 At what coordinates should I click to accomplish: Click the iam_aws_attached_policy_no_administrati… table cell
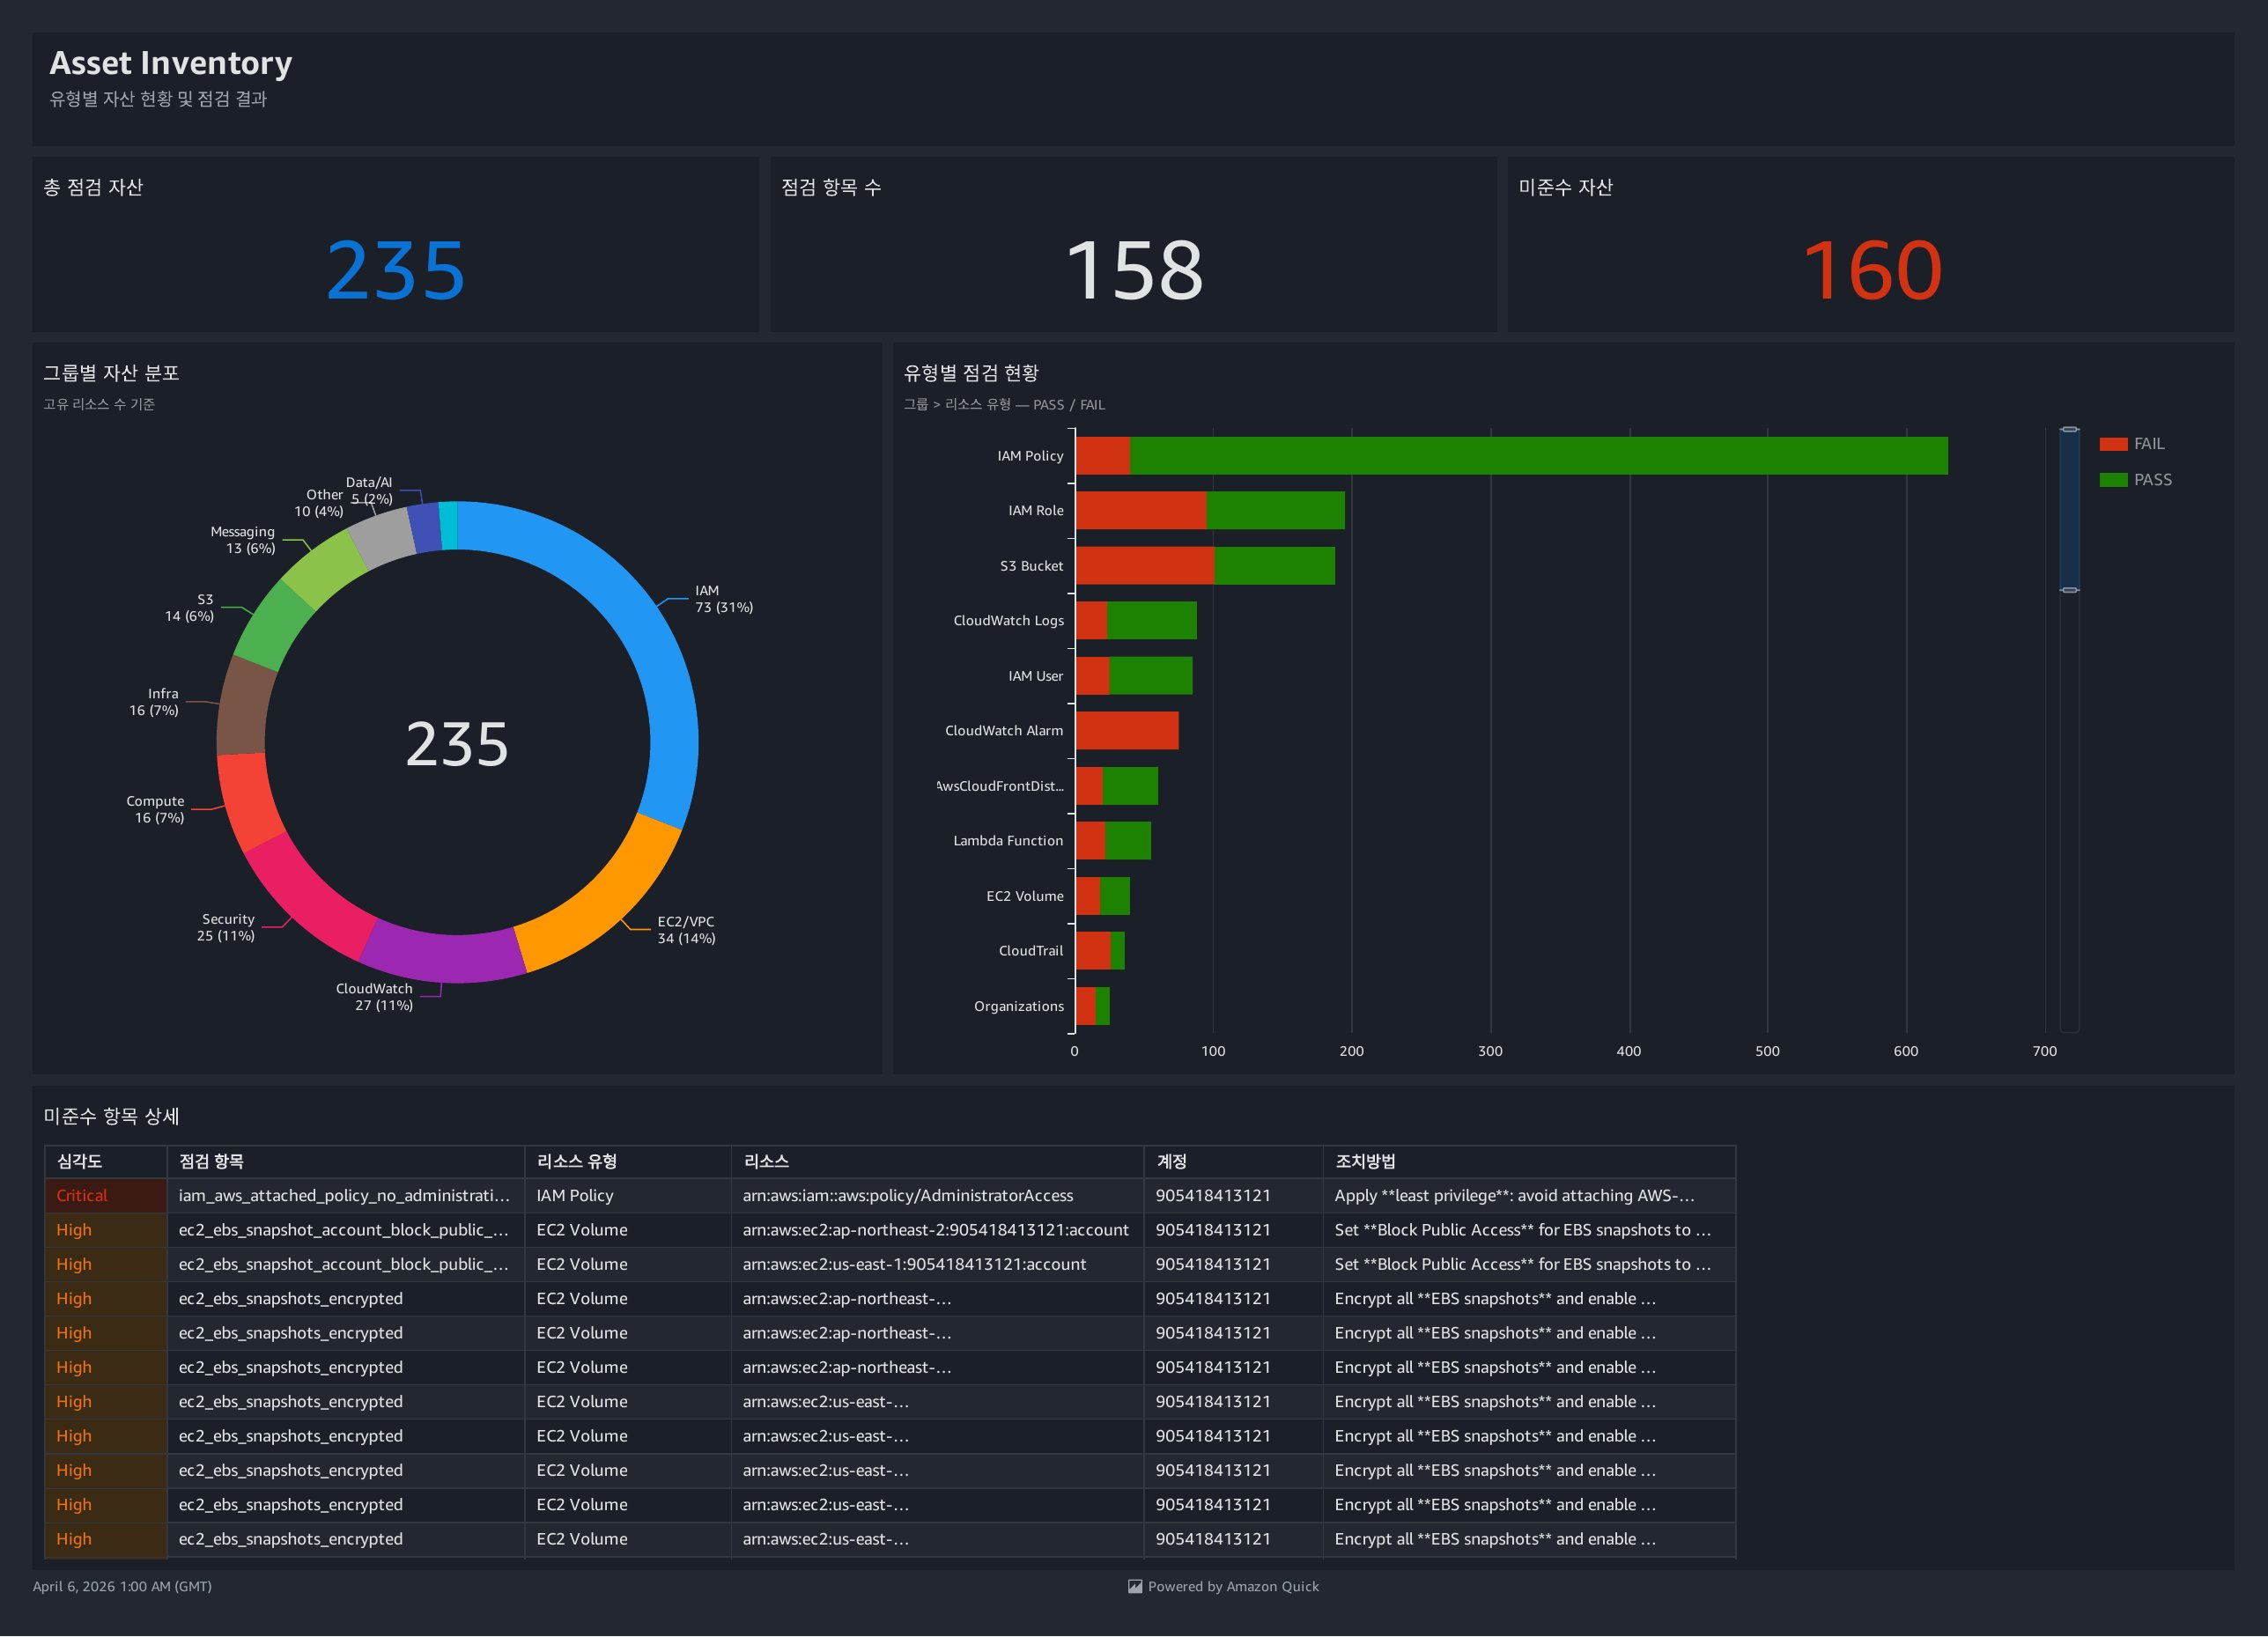[344, 1196]
